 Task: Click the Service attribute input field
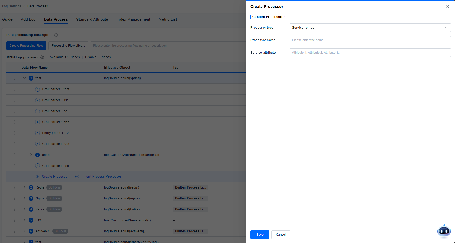tap(370, 53)
